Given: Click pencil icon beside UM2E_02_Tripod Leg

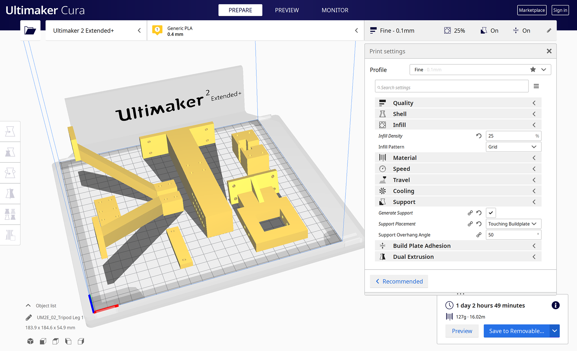Looking at the screenshot, I should [x=29, y=317].
